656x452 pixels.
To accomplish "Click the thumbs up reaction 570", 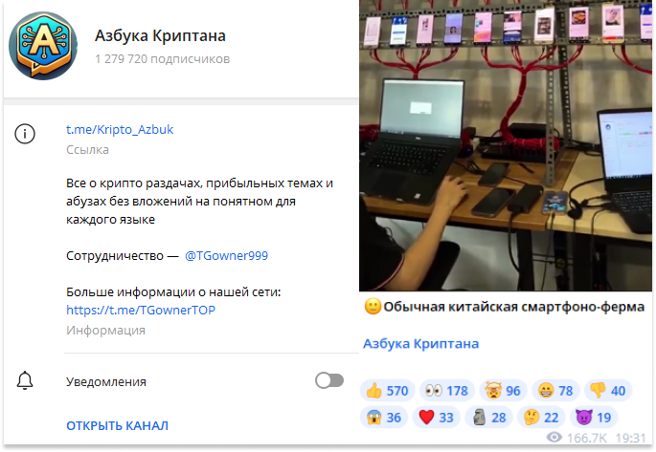I will point(387,391).
